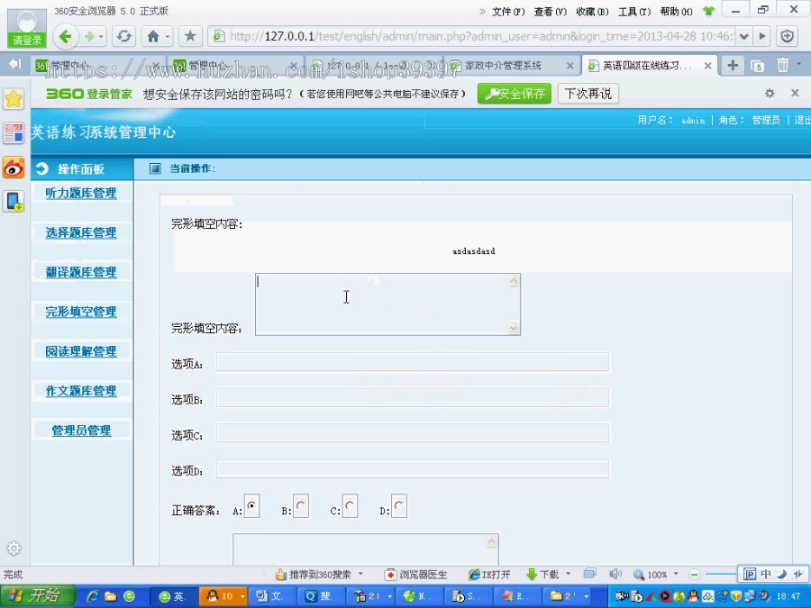Viewport: 811px width, 608px height.
Task: Open the address bar history dropdown
Action: [743, 36]
